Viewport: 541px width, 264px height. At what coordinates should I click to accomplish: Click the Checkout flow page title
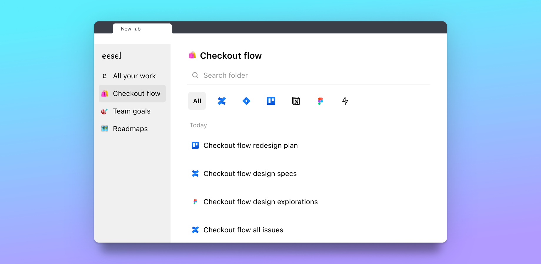click(x=231, y=55)
